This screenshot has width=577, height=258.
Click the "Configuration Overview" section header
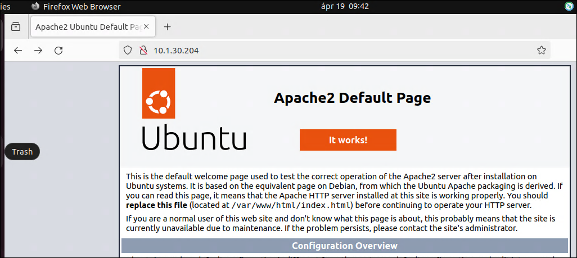(x=345, y=246)
